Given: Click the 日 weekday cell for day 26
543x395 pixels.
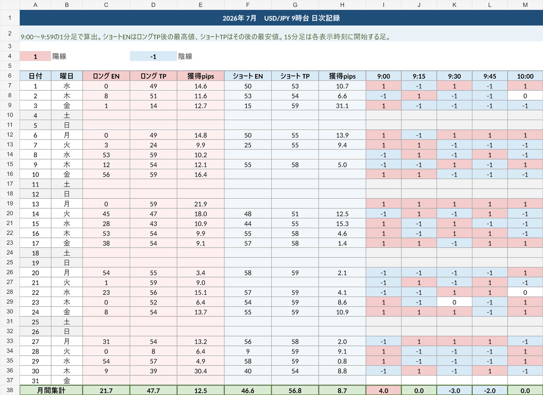Looking at the screenshot, I should point(67,331).
